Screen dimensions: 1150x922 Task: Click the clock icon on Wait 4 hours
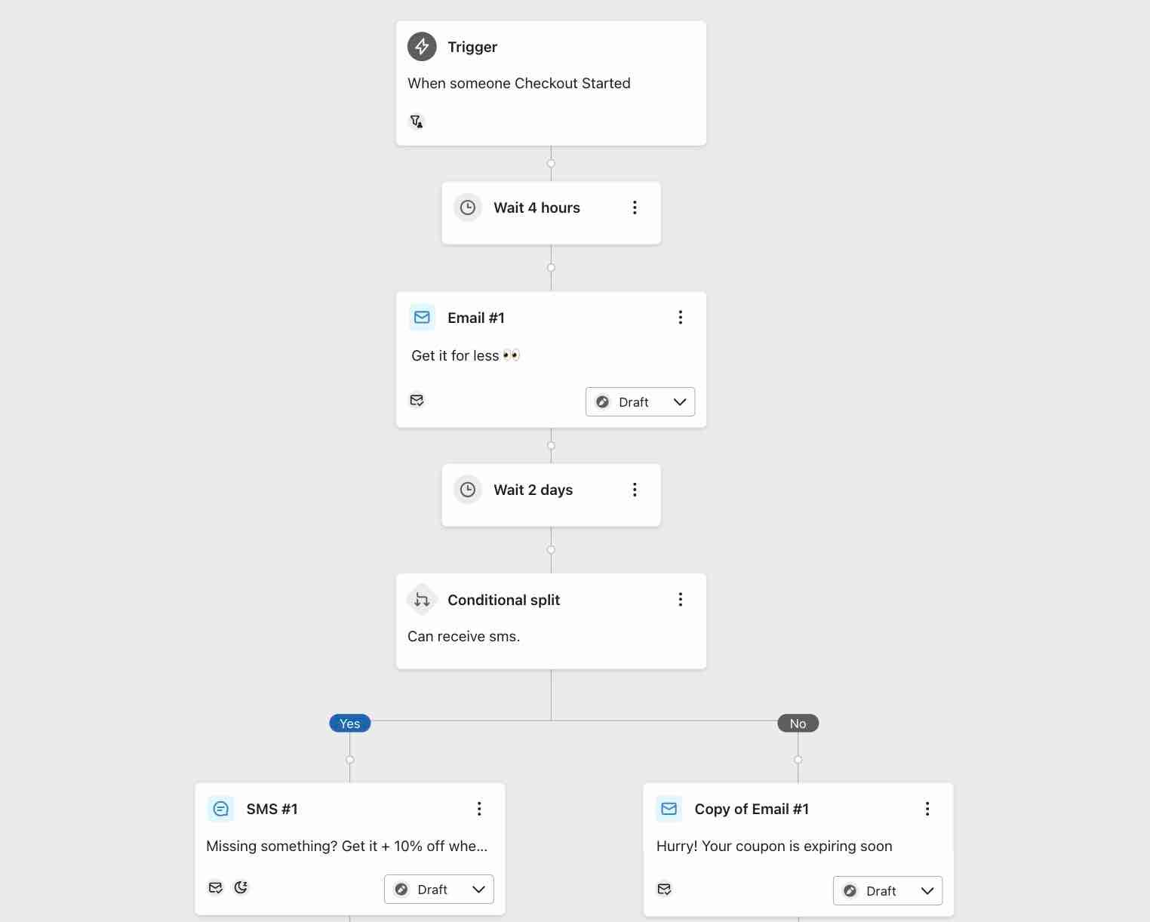(x=468, y=207)
